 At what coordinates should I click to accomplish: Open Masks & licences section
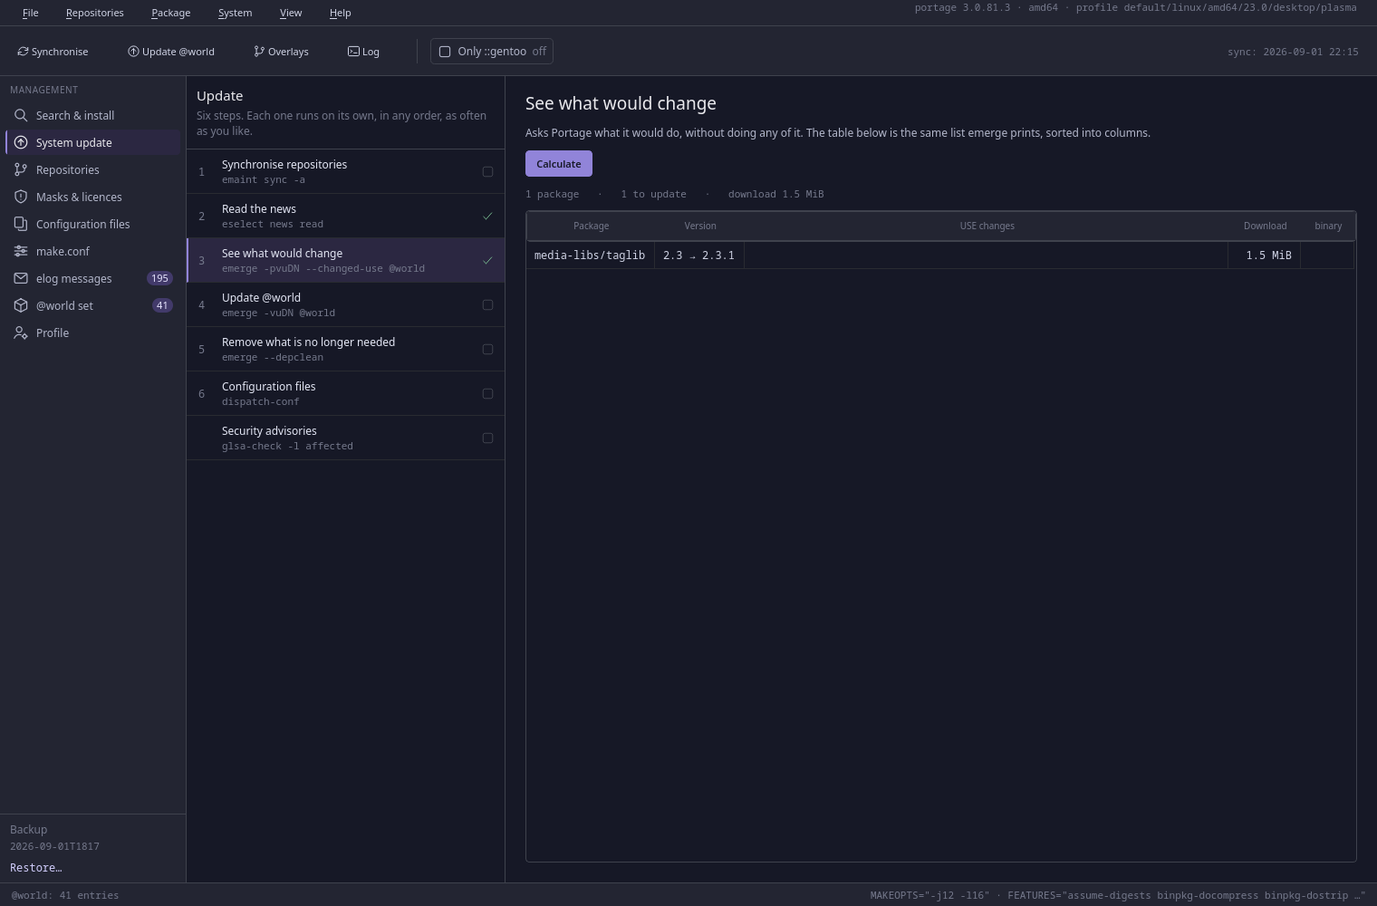pos(92,197)
